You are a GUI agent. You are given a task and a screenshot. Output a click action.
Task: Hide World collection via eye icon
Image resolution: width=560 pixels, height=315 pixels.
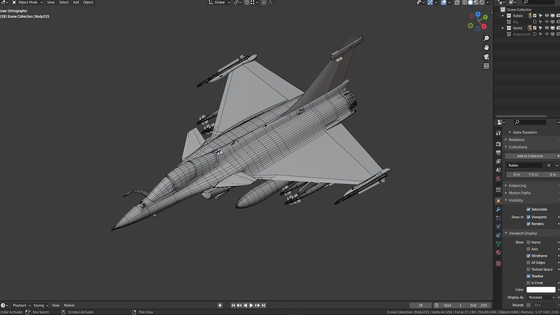tap(546, 28)
